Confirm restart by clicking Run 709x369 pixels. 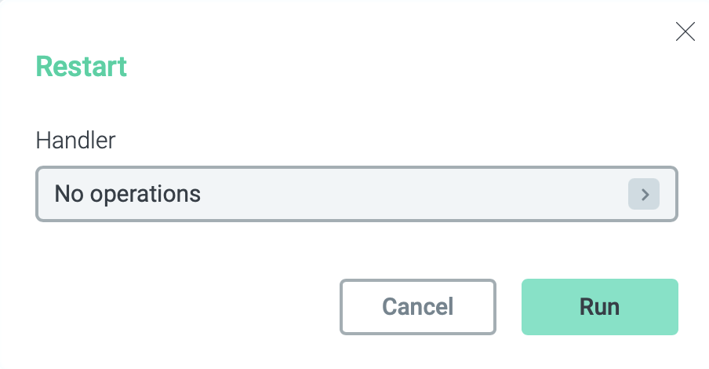599,307
